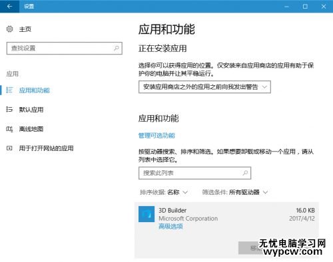Click the 搜索此列表 search box
This screenshot has width=333, height=262.
pyautogui.click(x=194, y=173)
